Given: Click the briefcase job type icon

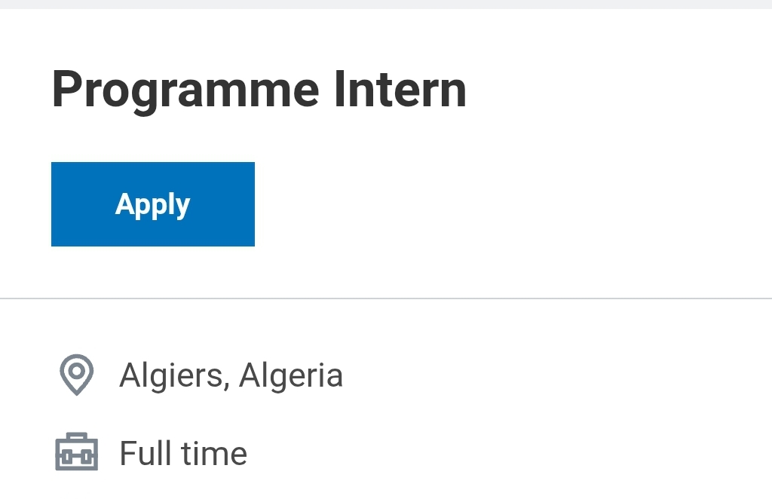Looking at the screenshot, I should tap(76, 452).
